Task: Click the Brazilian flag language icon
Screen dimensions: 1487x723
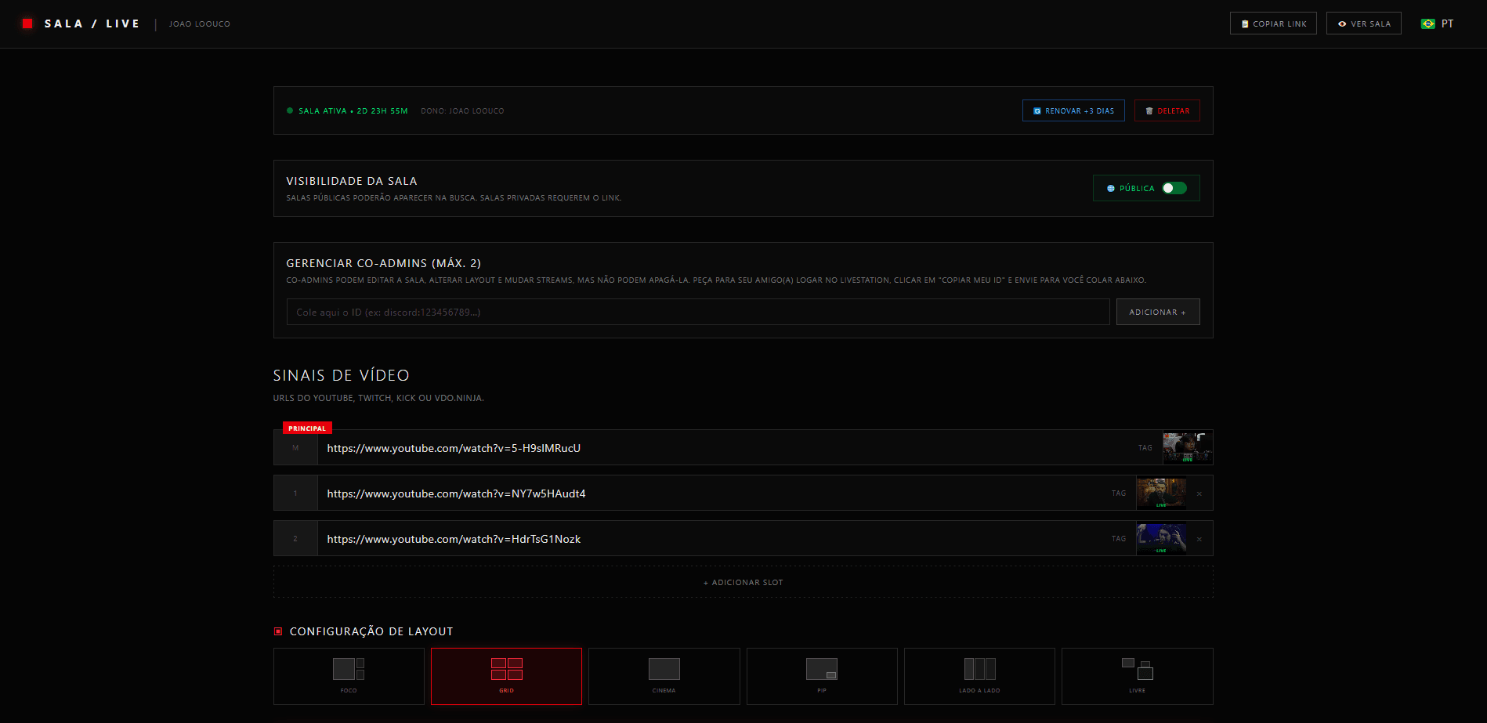Action: [x=1426, y=23]
